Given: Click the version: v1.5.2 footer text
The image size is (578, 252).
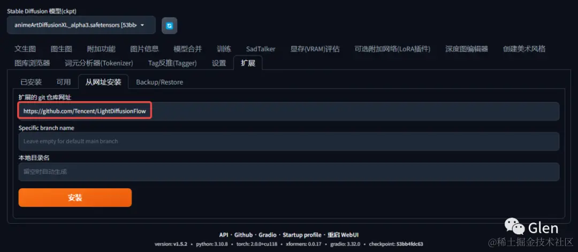Looking at the screenshot, I should click(x=171, y=244).
